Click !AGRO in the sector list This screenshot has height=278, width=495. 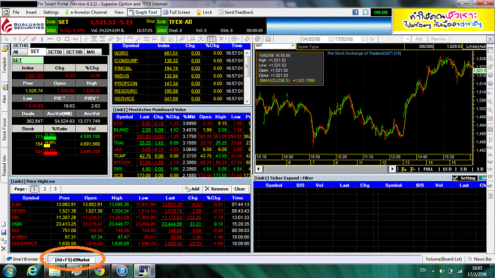pos(121,53)
